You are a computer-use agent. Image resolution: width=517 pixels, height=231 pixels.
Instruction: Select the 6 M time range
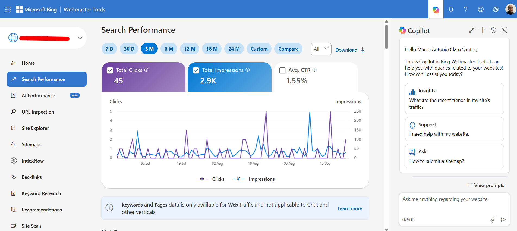pyautogui.click(x=169, y=49)
